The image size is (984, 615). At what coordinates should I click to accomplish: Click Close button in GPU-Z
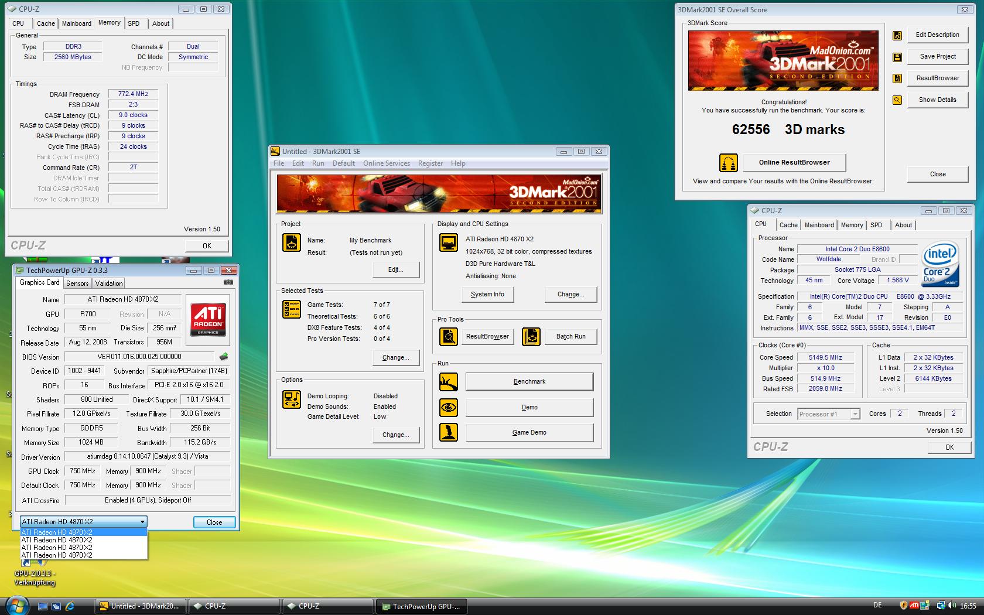point(214,522)
